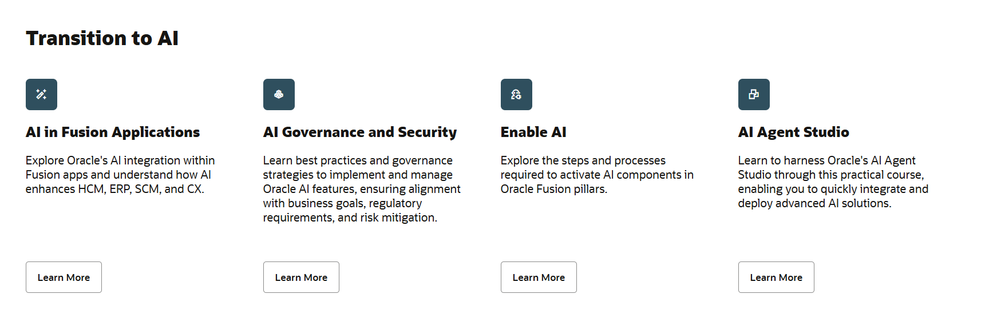Open Learn More for AI in Fusion Applications
This screenshot has width=997, height=318.
(64, 277)
